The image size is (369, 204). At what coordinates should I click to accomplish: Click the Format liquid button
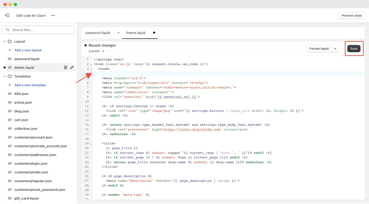point(319,48)
